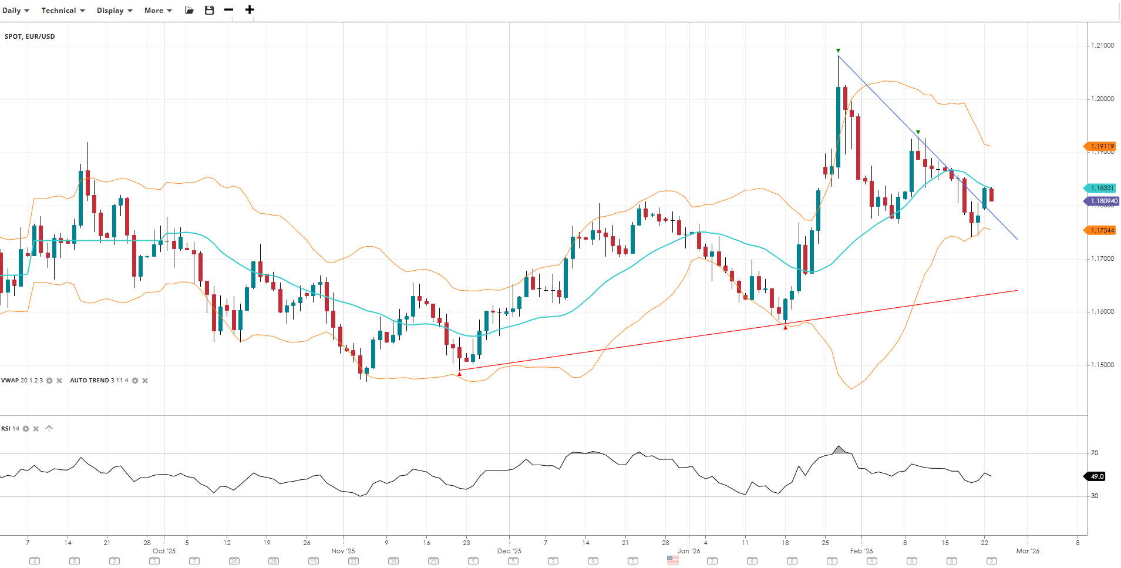The height and width of the screenshot is (568, 1121).
Task: Expand the Display options dropdown
Action: click(115, 11)
